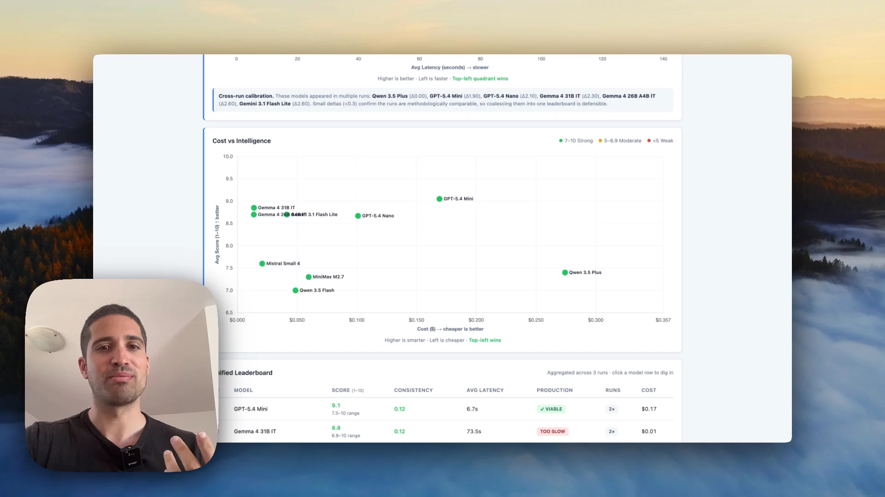Click the Top-left quadrant wins text
This screenshot has height=497, width=885.
click(480, 79)
